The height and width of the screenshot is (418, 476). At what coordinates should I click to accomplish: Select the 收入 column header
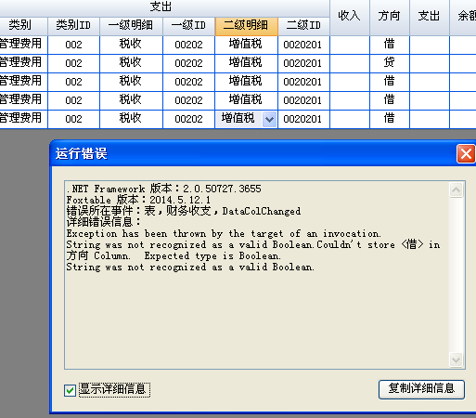pyautogui.click(x=350, y=16)
